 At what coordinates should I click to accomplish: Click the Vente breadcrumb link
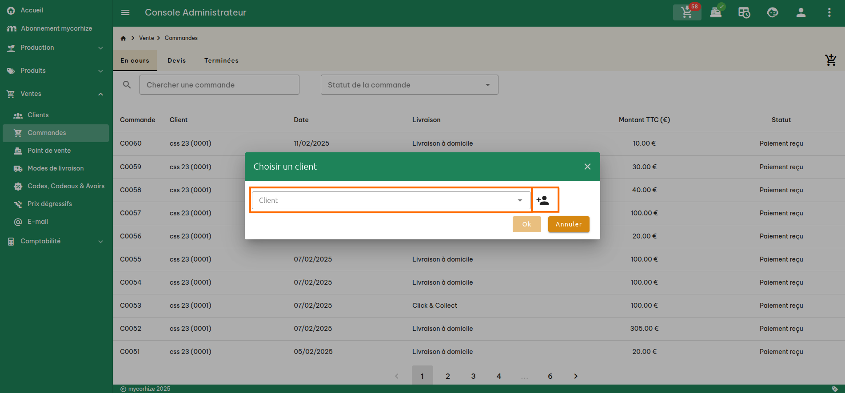pyautogui.click(x=147, y=38)
